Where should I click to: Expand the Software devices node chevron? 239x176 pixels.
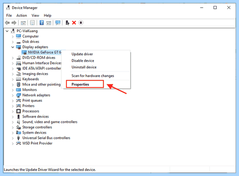(x=13, y=117)
